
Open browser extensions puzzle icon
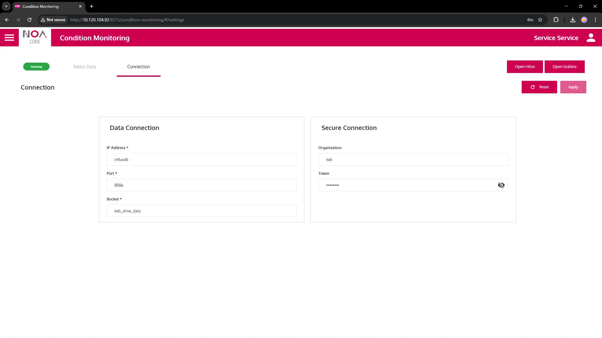(x=556, y=20)
